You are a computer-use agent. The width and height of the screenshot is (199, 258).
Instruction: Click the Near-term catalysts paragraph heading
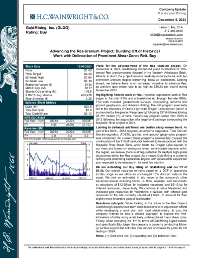click(x=110, y=203)
